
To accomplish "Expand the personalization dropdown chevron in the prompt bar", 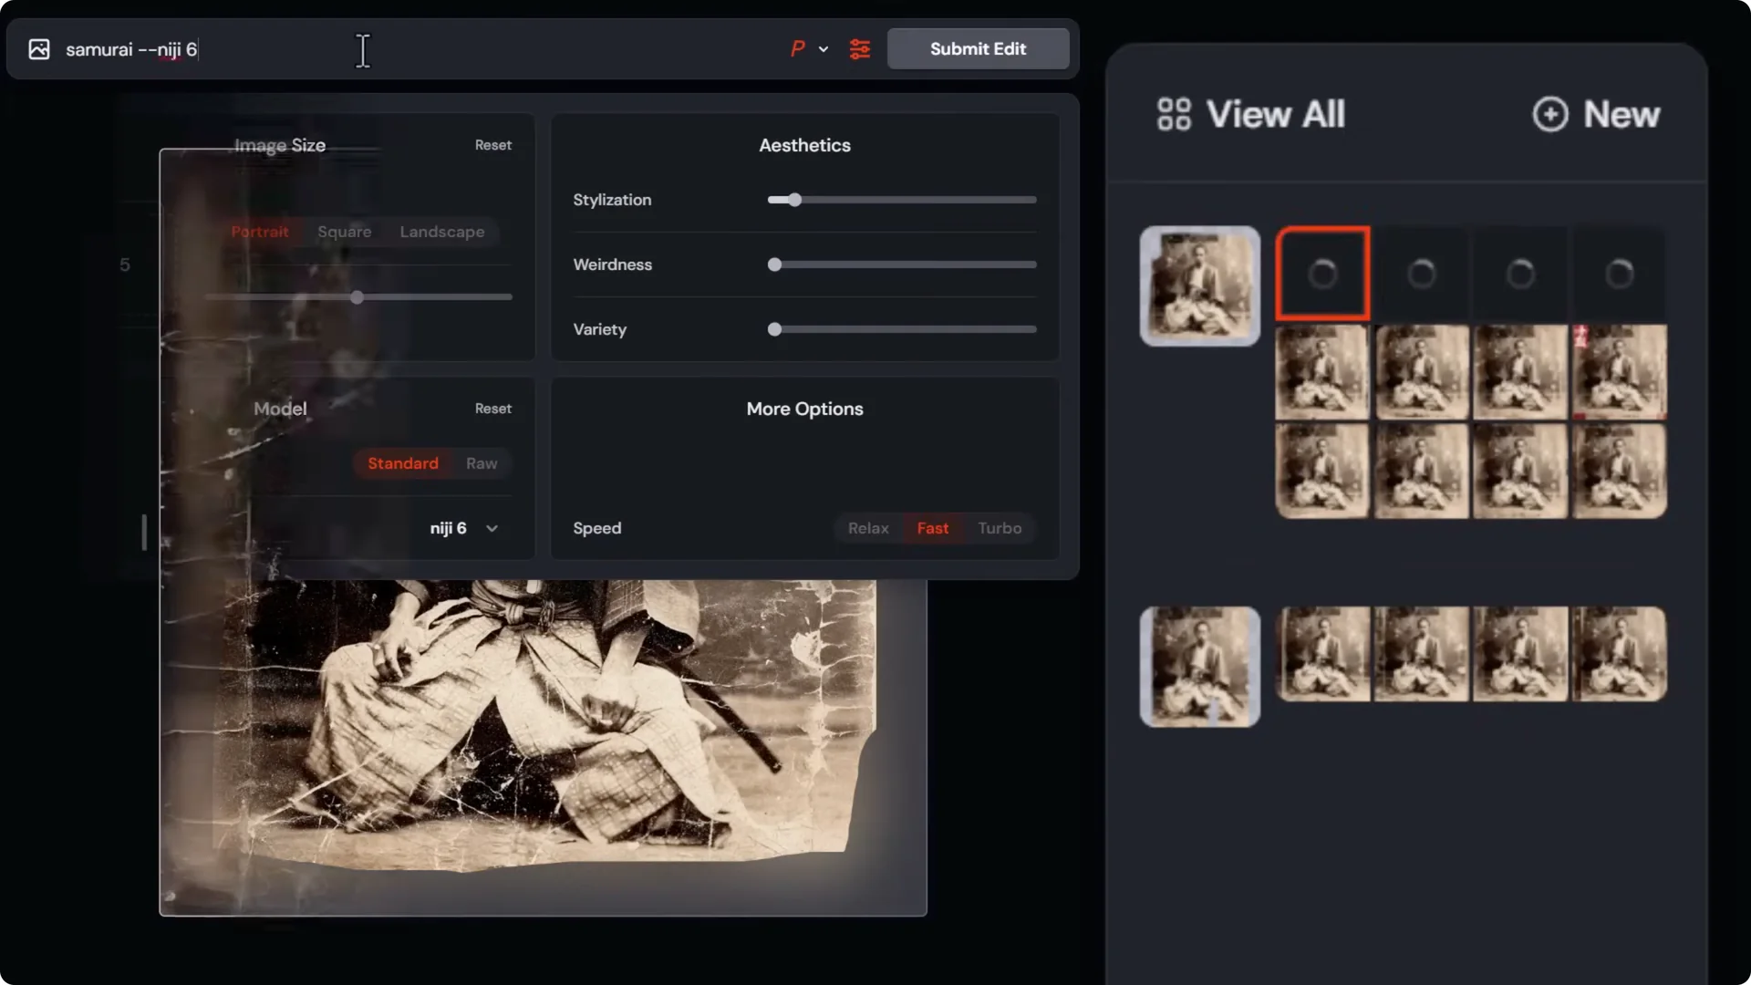I will click(x=824, y=49).
